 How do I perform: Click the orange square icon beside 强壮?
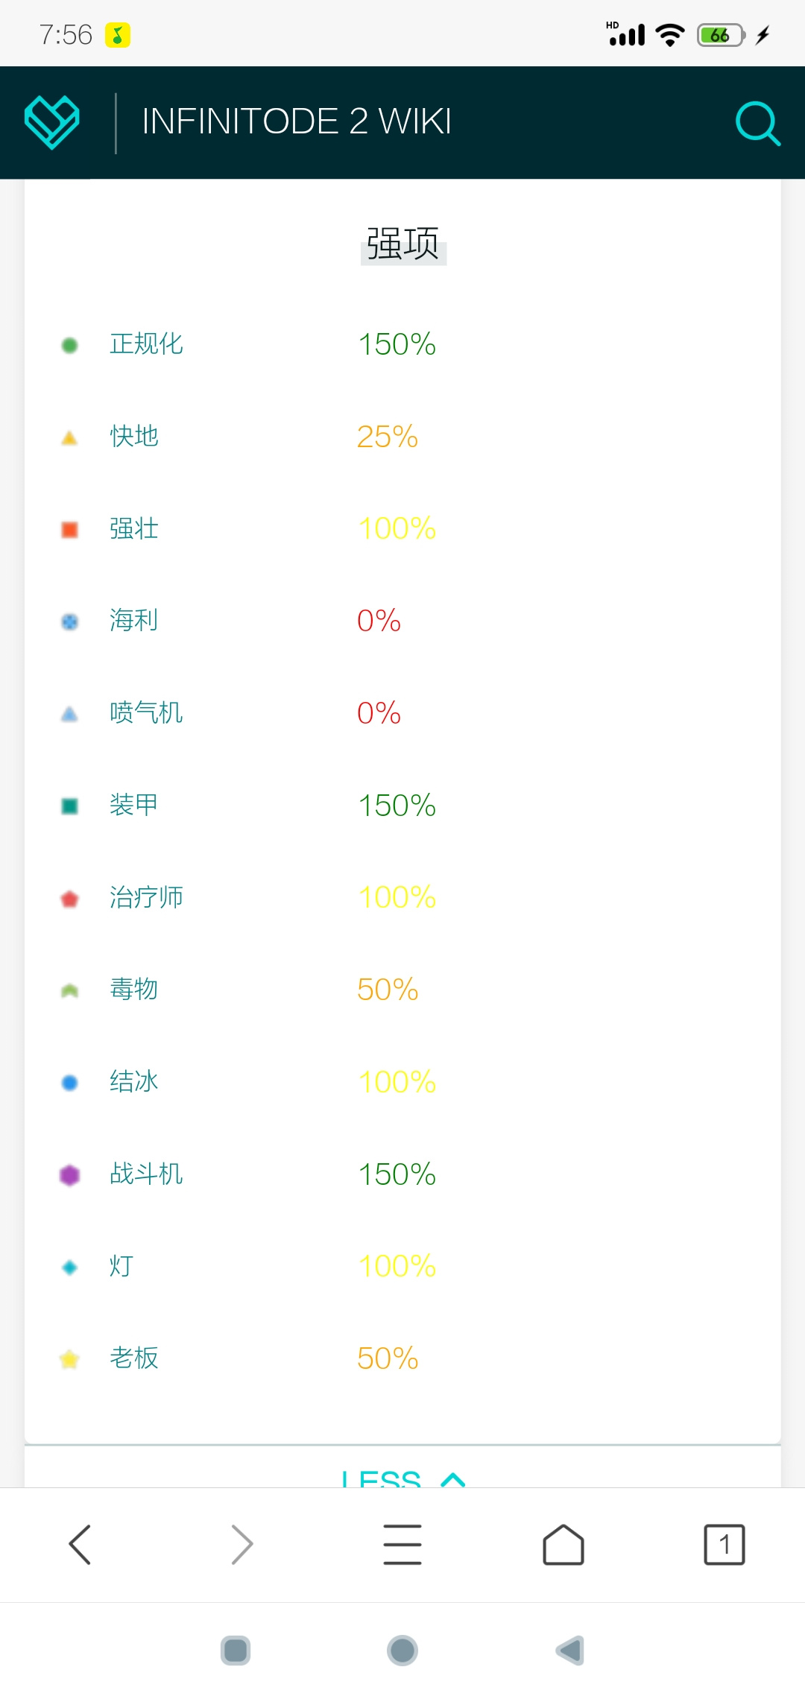pos(69,530)
